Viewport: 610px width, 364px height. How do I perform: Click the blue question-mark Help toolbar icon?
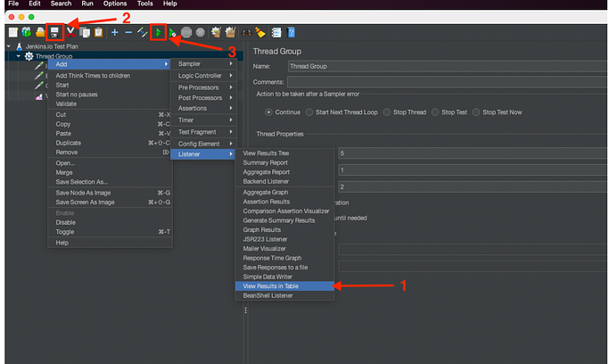[x=291, y=32]
